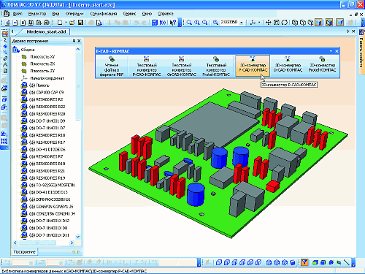Launch the 3D-конвертер P-CAD-КОМПАС

pos(253,66)
